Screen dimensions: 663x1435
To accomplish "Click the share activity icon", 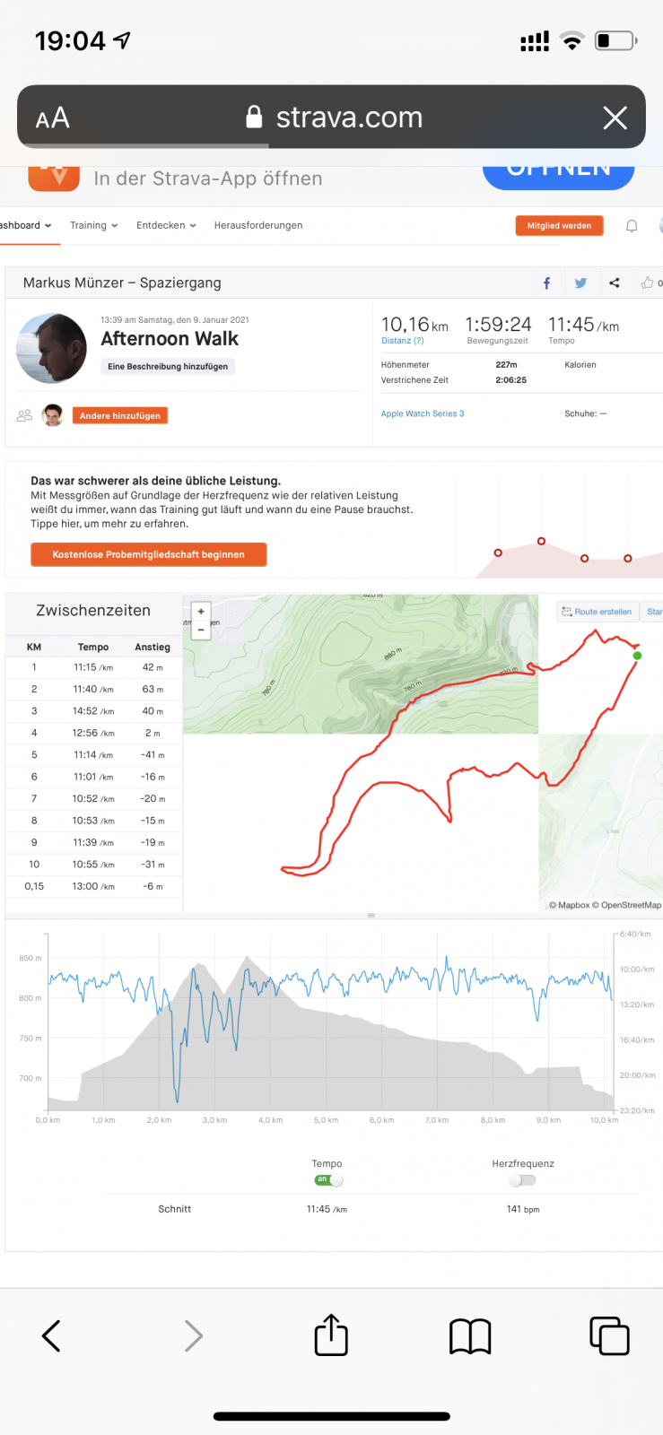I will pos(615,283).
